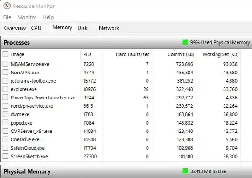252x178 pixels.
Task: Select the SafeInCloud.exe process name
Action: pos(28,148)
